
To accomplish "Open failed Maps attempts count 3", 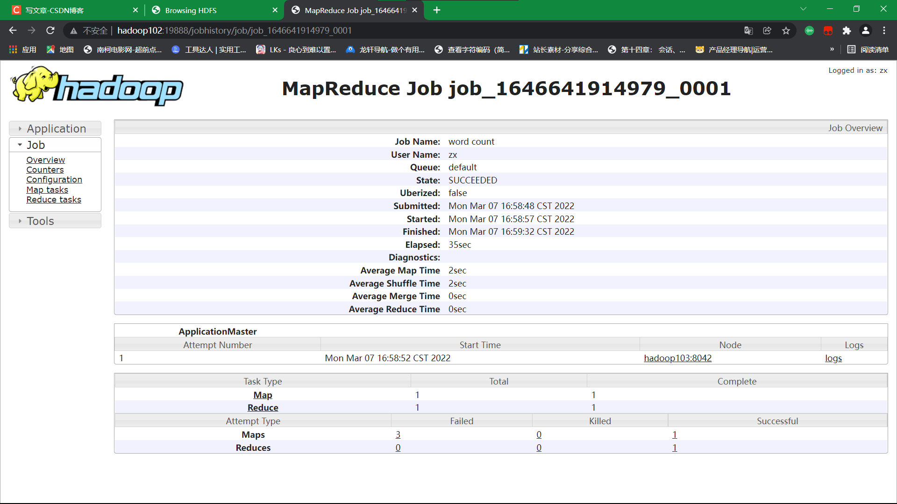I will pyautogui.click(x=398, y=434).
